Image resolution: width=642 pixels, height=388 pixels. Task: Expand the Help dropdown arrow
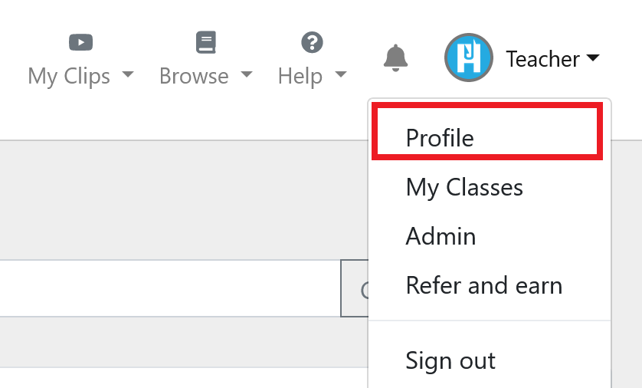click(341, 74)
